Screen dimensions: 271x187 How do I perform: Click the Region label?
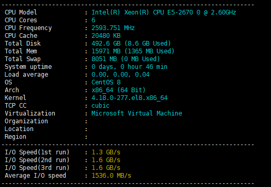tap(16, 137)
